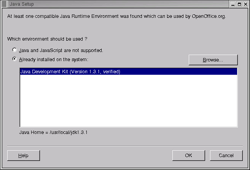Open the window menu icon in title bar
This screenshot has height=170, width=250.
coord(4,4)
